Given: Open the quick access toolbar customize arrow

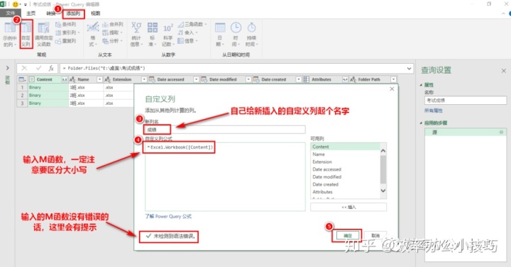Looking at the screenshot, I should click(x=26, y=4).
